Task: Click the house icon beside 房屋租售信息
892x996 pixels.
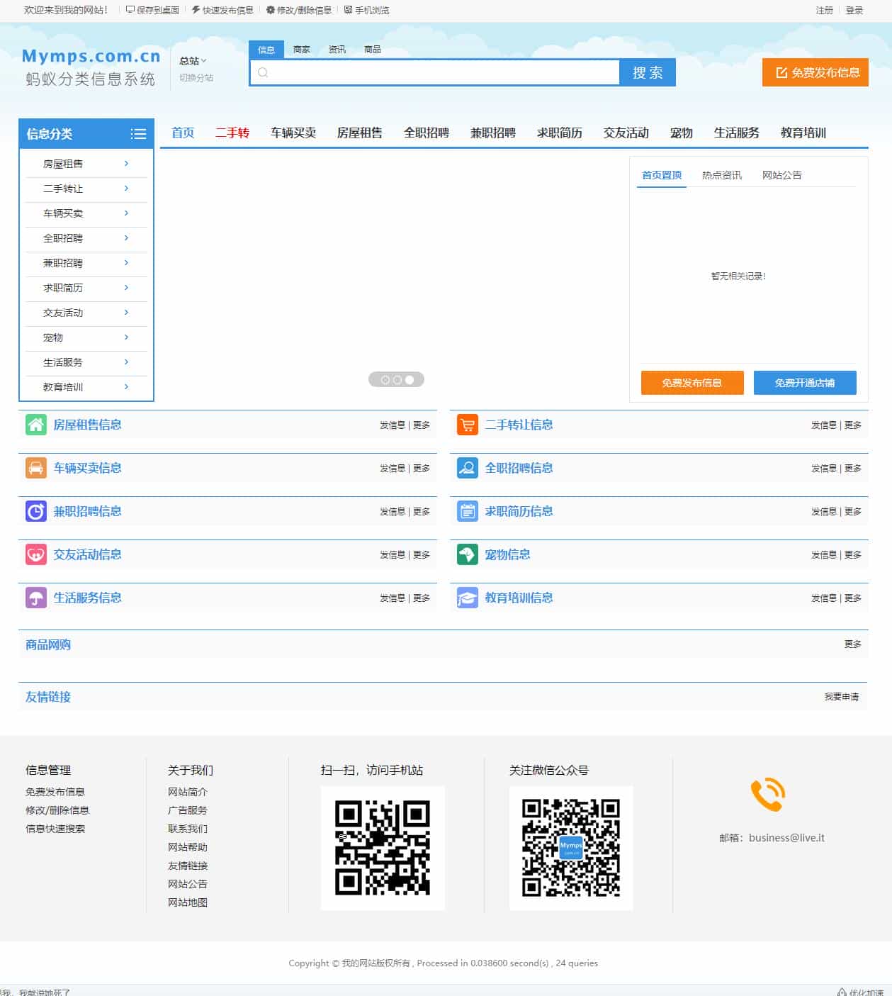Action: tap(35, 424)
